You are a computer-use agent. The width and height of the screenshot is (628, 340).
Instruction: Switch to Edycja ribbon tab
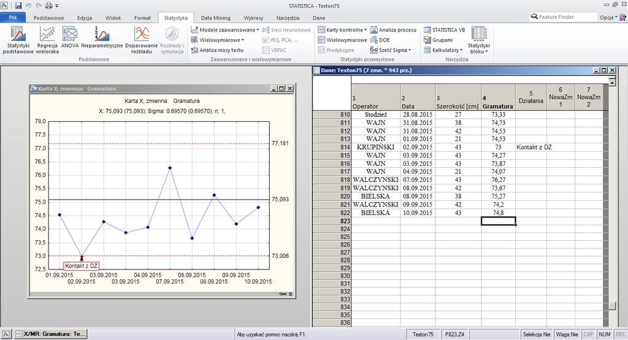(85, 18)
